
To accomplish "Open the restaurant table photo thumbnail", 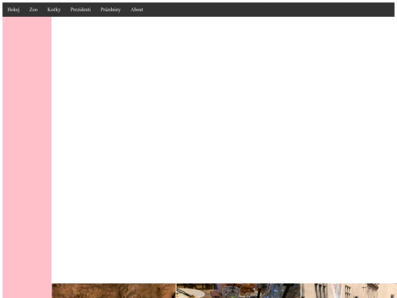I will [238, 291].
